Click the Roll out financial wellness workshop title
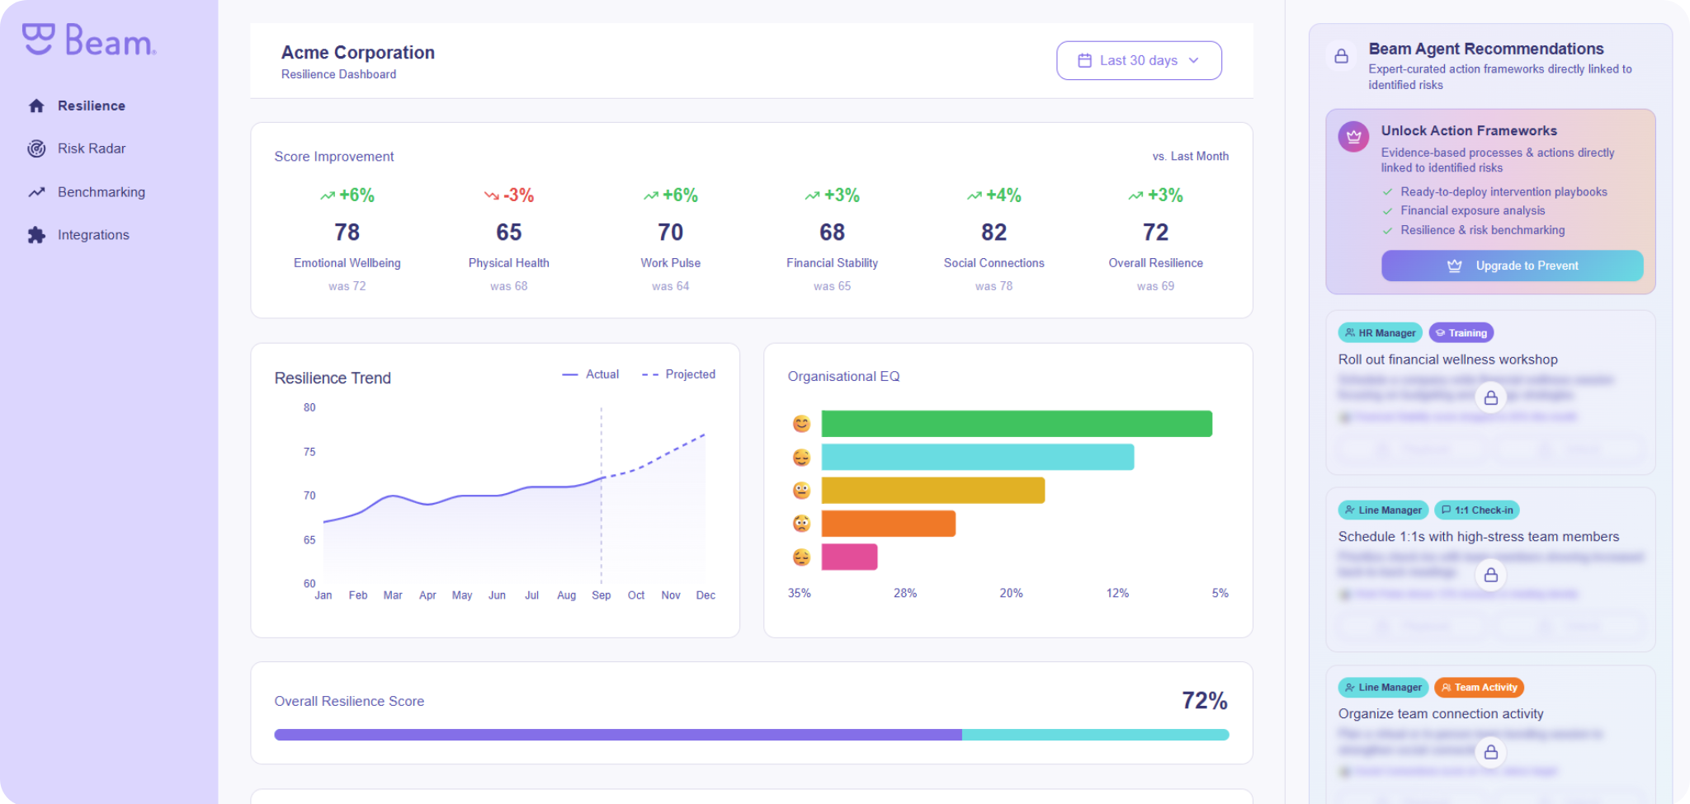1690x804 pixels. click(x=1448, y=360)
